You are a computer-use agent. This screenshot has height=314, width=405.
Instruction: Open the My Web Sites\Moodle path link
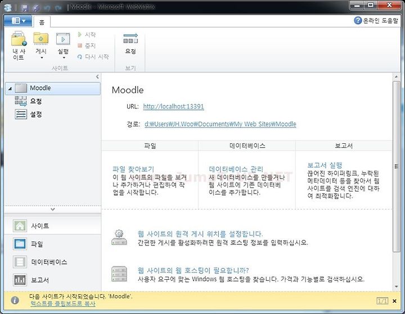[x=220, y=124]
